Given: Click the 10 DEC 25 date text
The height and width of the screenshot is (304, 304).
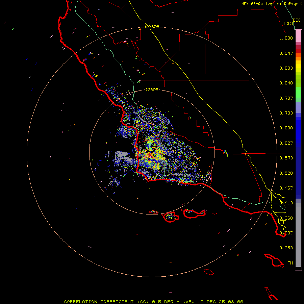Looking at the screenshot, I should (x=211, y=302).
